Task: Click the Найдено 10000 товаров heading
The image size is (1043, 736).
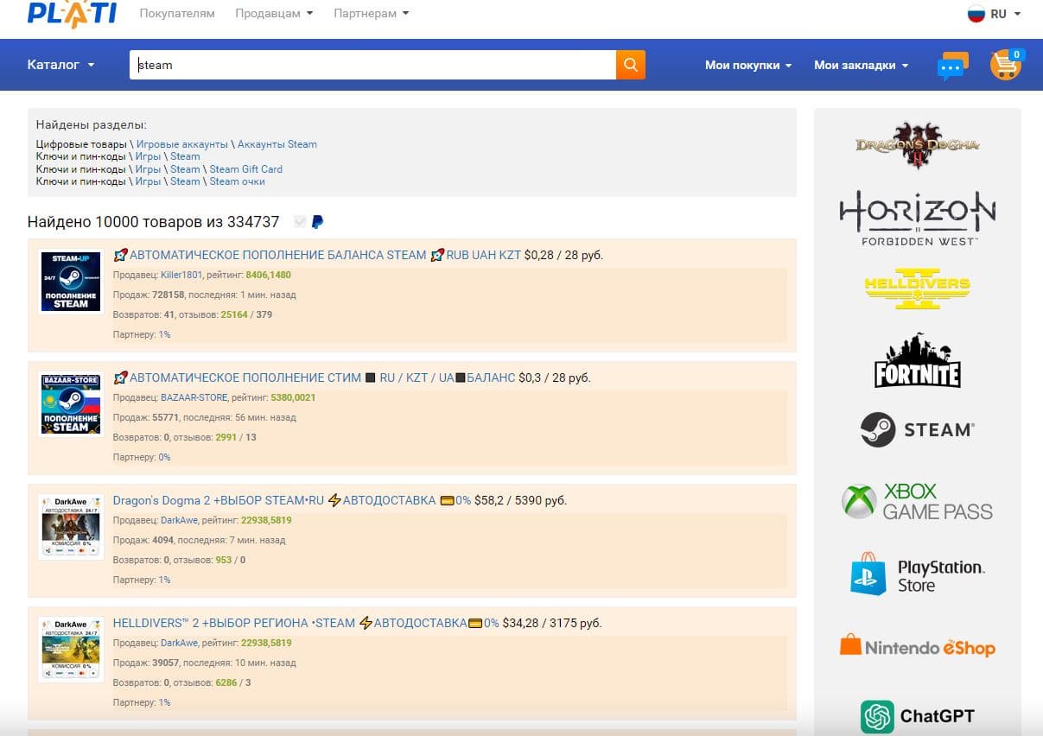Action: coord(153,222)
